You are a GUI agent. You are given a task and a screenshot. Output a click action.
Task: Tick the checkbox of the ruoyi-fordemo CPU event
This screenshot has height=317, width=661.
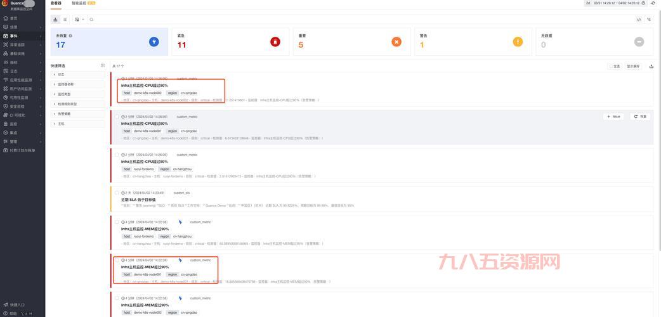point(117,155)
